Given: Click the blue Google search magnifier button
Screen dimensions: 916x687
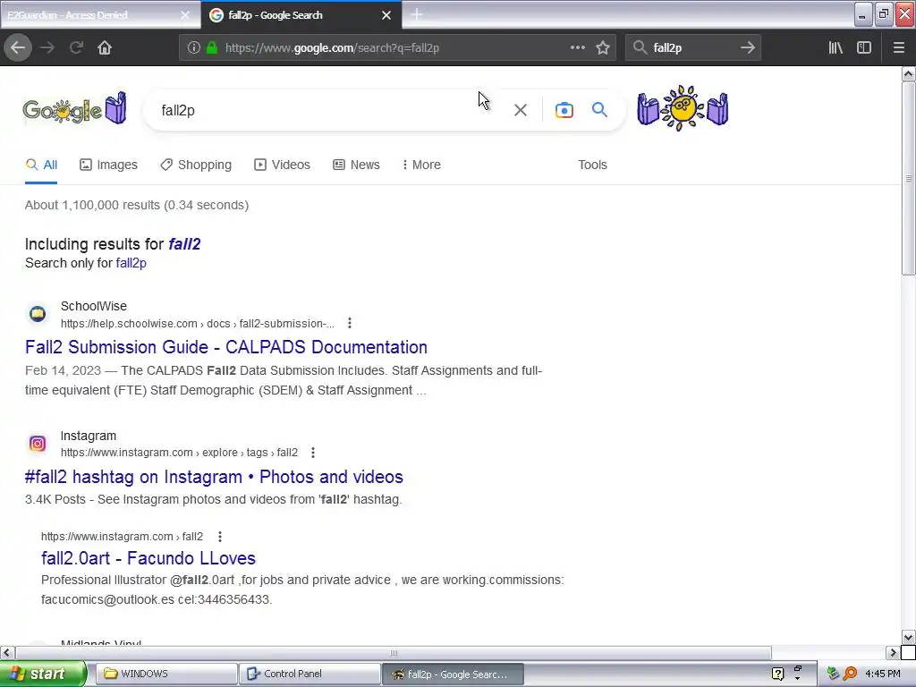Looking at the screenshot, I should click(x=599, y=110).
